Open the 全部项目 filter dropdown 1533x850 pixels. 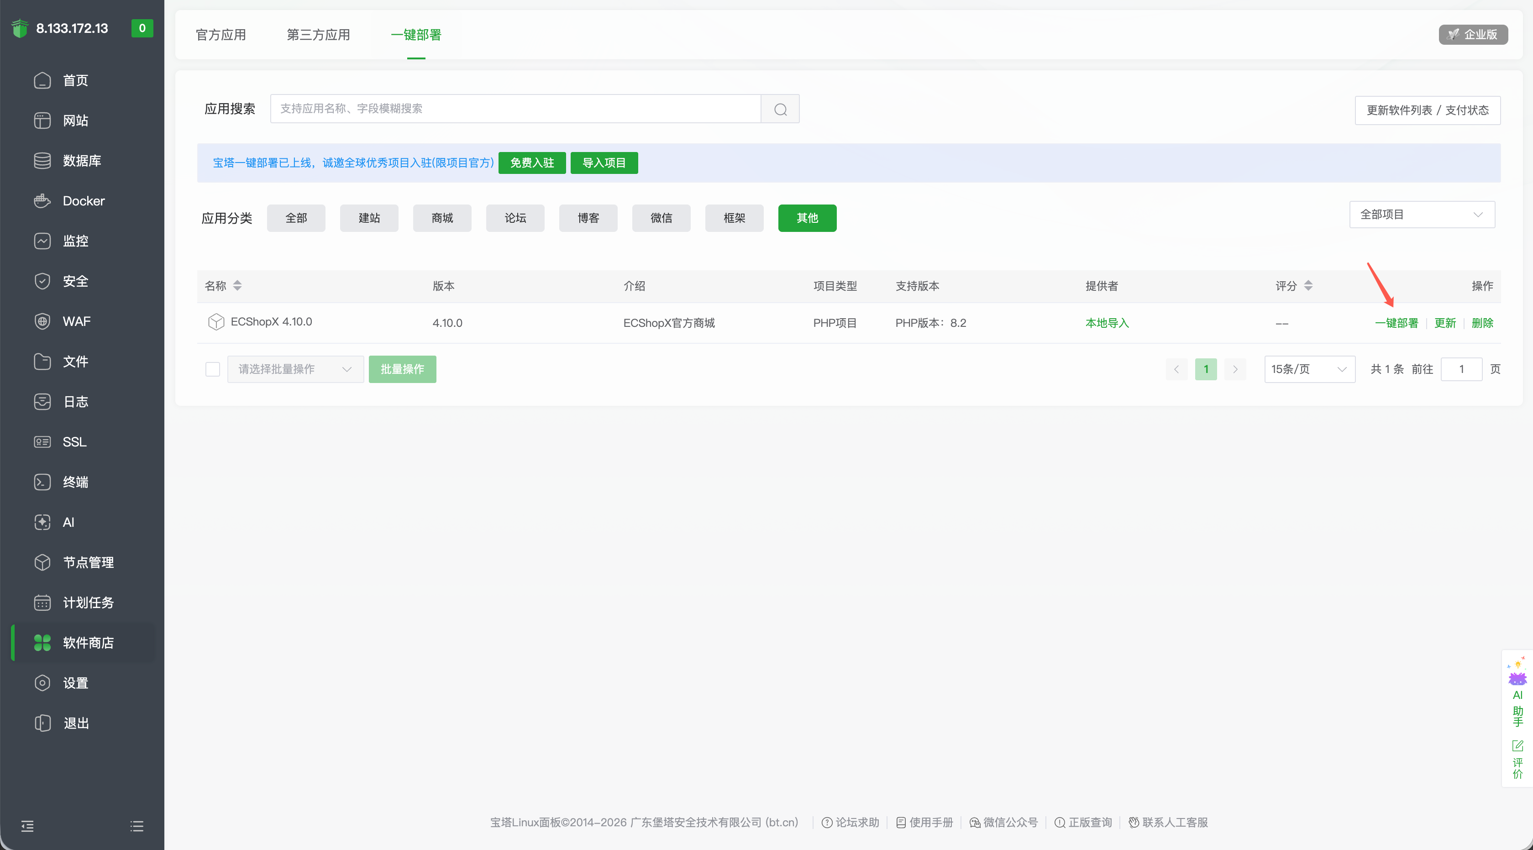coord(1422,214)
